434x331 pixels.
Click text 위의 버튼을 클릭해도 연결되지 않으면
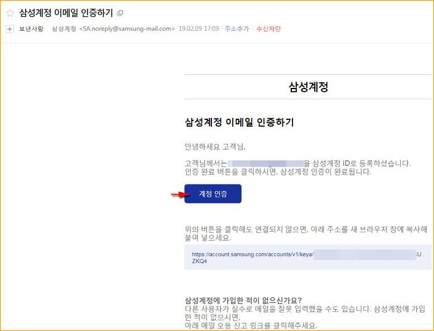click(x=246, y=229)
